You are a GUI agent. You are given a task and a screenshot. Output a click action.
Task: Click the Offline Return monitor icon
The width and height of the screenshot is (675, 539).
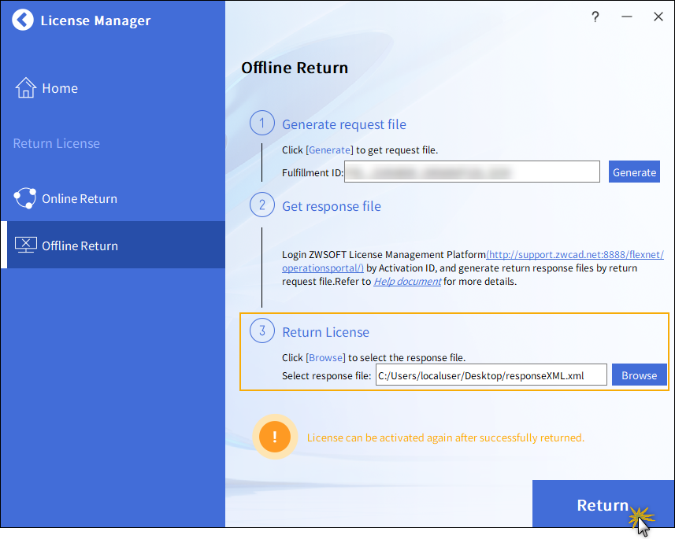25,246
